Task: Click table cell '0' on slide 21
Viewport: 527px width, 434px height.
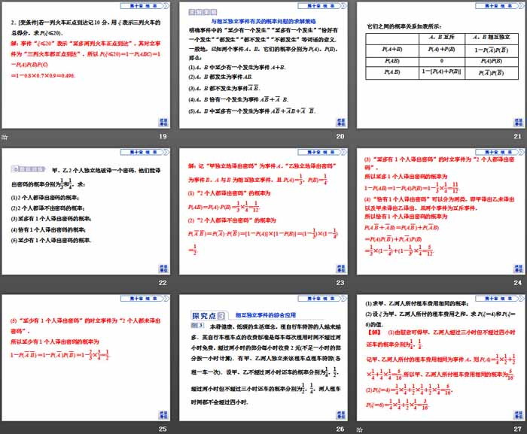Action: 442,61
